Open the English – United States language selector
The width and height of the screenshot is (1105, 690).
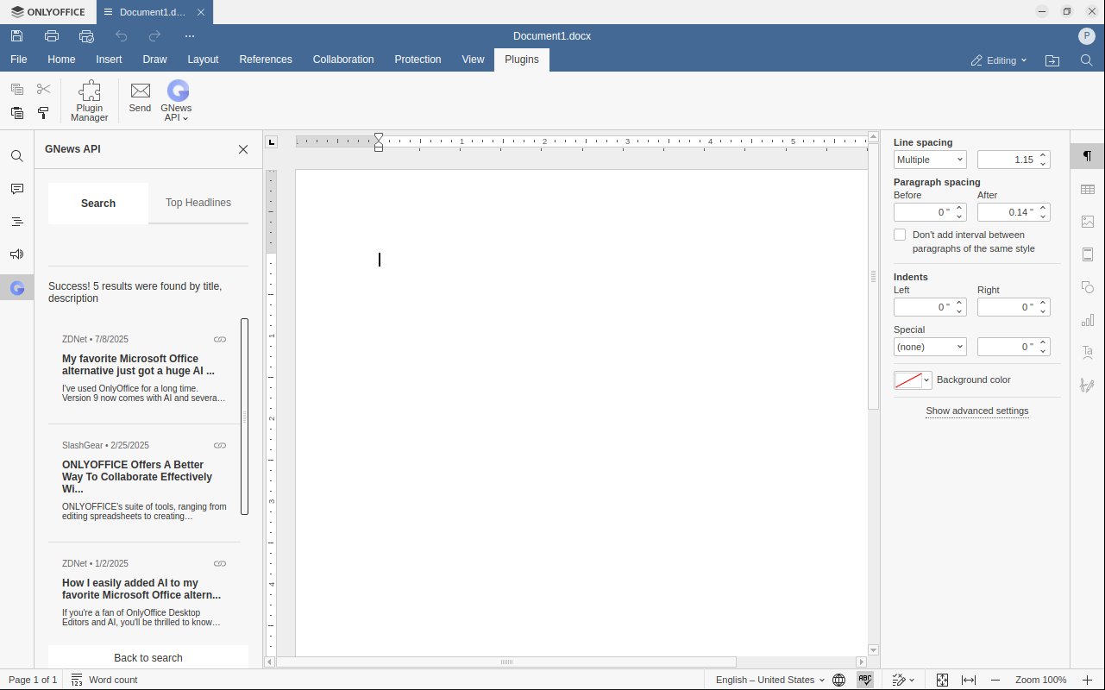click(769, 680)
